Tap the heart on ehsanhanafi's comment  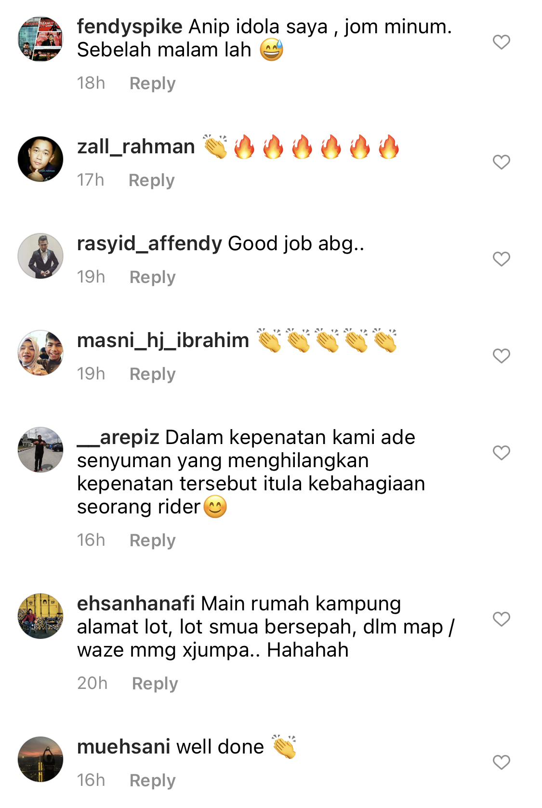tap(501, 619)
